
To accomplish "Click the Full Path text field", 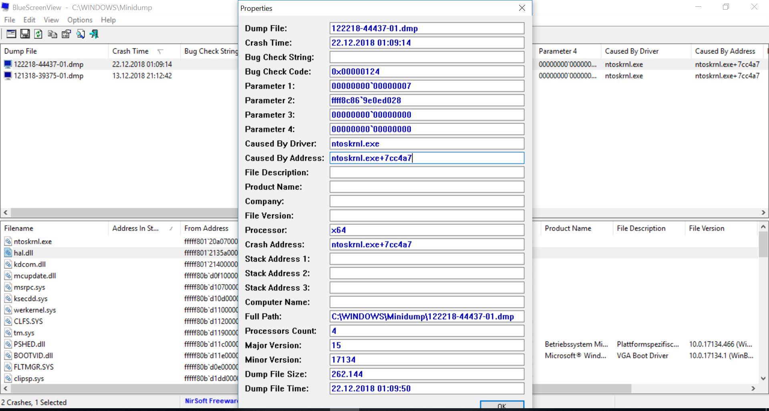I will point(427,317).
